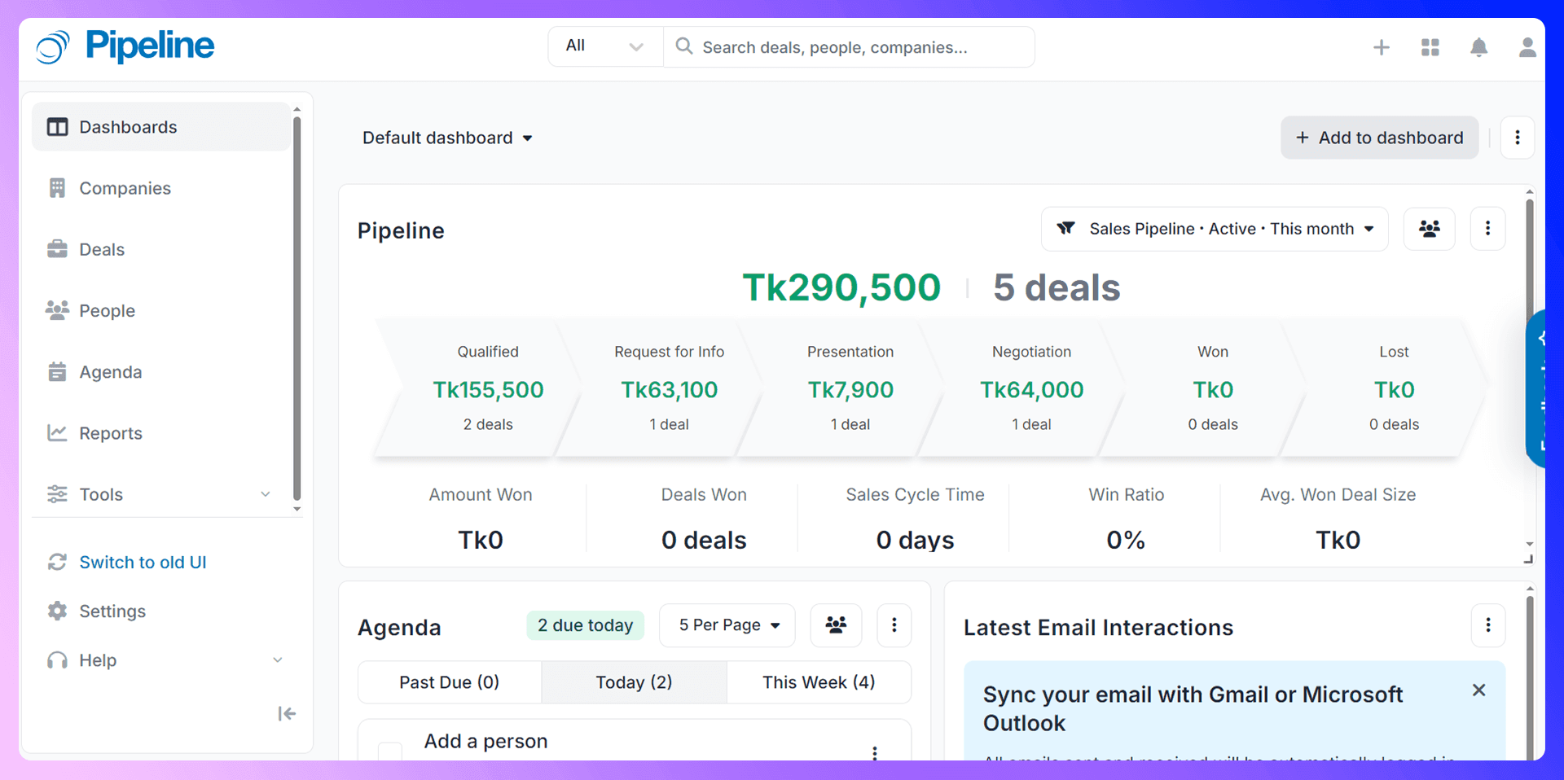The height and width of the screenshot is (780, 1564).
Task: Click the sidebar vertical scrollbar
Action: [297, 309]
